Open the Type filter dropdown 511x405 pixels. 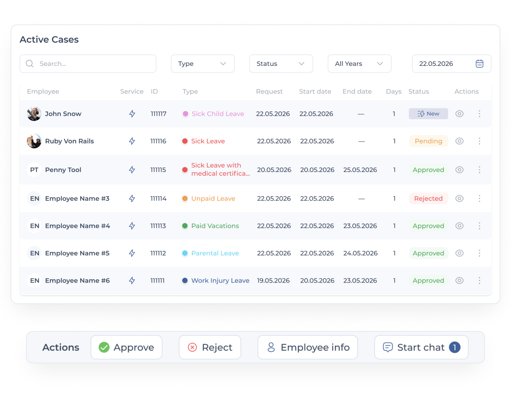tap(203, 64)
